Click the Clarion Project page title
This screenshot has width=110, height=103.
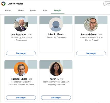coord(15,4)
